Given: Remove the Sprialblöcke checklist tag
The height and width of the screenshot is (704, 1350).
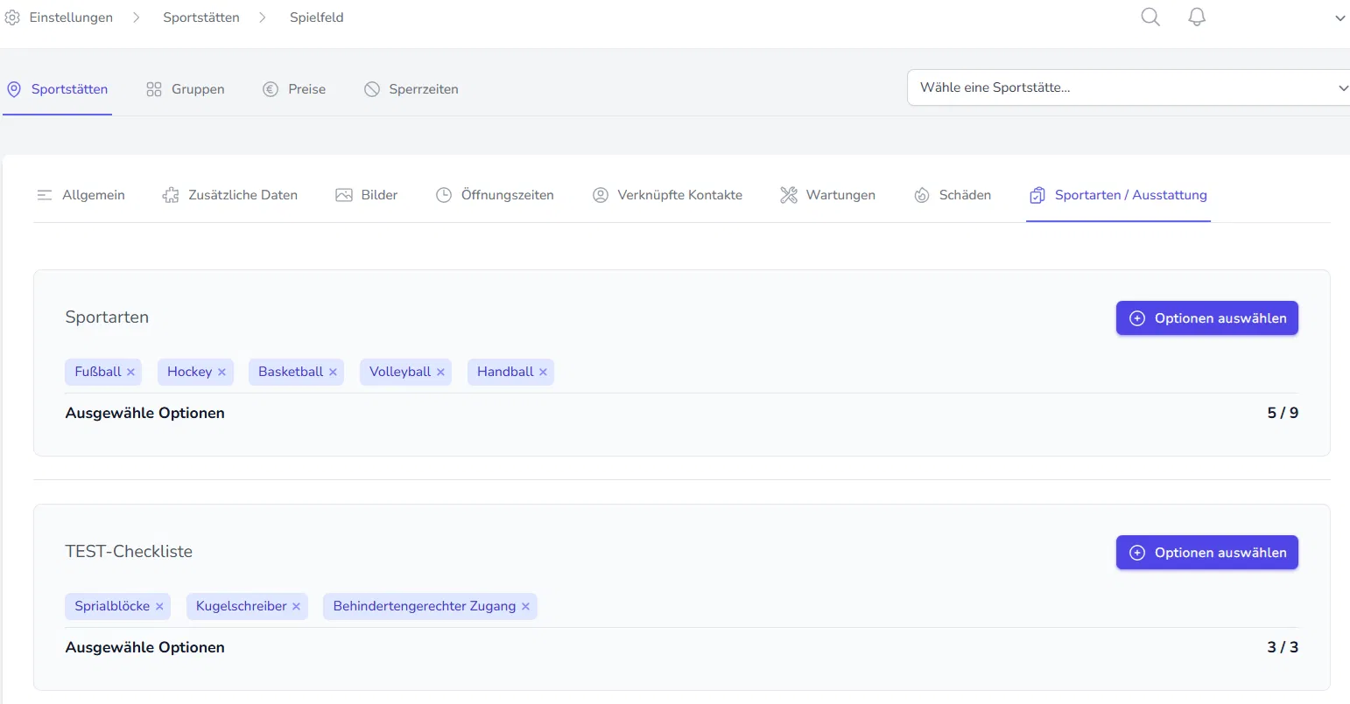Looking at the screenshot, I should pos(159,607).
